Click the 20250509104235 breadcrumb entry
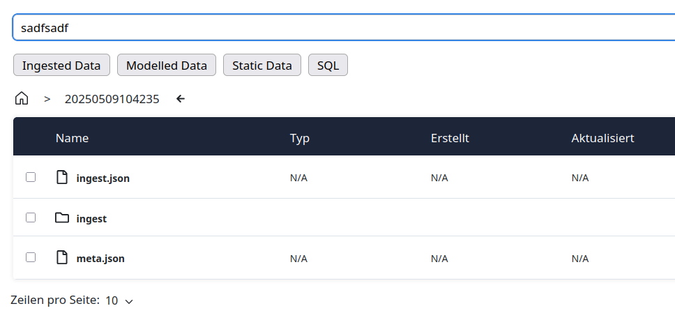675x336 pixels. click(112, 99)
